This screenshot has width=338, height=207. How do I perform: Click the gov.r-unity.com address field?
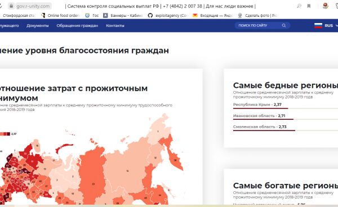(x=33, y=6)
